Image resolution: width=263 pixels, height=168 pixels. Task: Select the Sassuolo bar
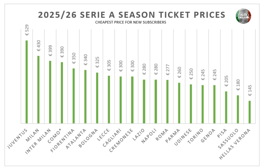tap(238, 109)
